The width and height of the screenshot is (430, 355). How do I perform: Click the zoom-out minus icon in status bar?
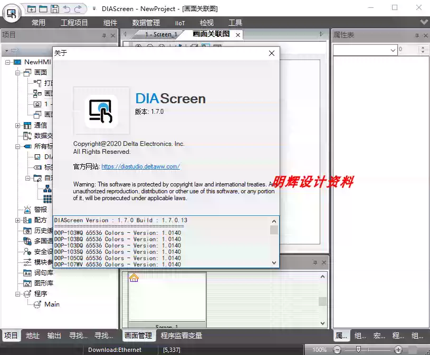337,350
